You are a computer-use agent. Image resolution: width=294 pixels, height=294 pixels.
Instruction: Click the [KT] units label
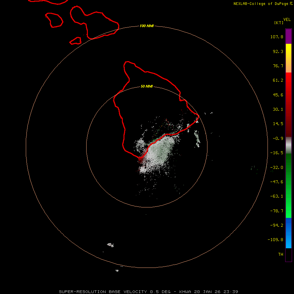tap(279, 23)
